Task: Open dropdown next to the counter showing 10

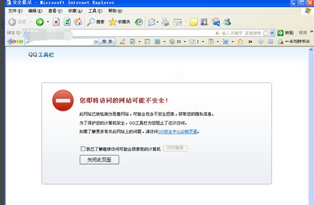Action: coord(185,41)
